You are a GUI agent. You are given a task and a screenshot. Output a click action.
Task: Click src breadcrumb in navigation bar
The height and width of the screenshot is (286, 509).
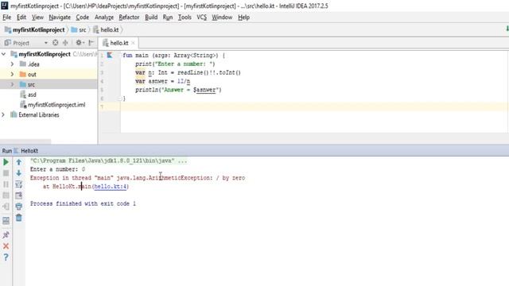point(79,30)
